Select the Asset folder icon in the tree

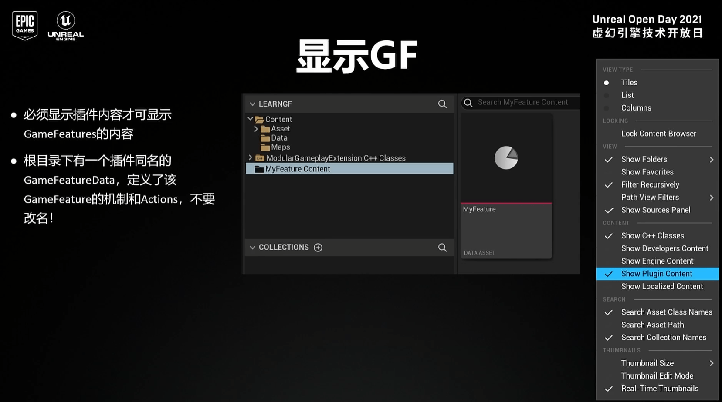pos(266,128)
